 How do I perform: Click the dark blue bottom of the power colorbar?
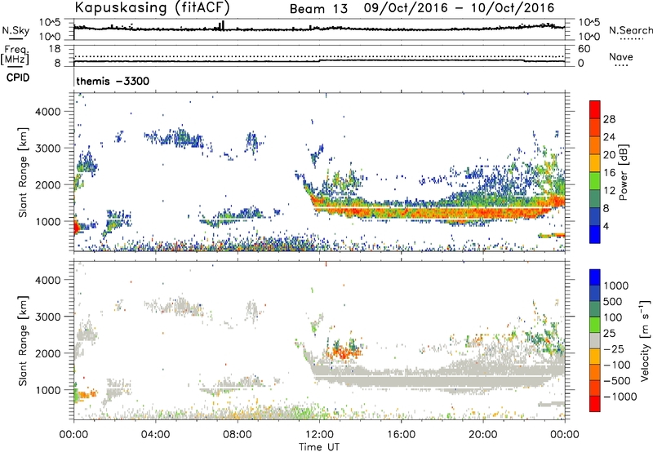point(595,234)
